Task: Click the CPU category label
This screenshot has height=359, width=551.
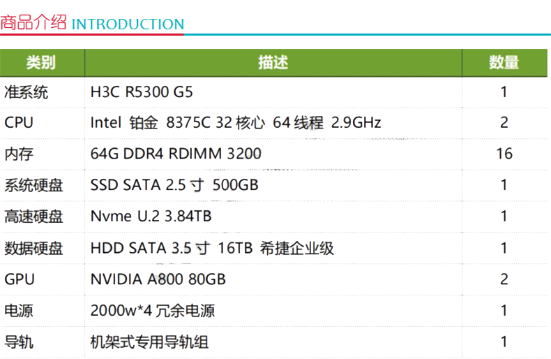Action: click(19, 123)
